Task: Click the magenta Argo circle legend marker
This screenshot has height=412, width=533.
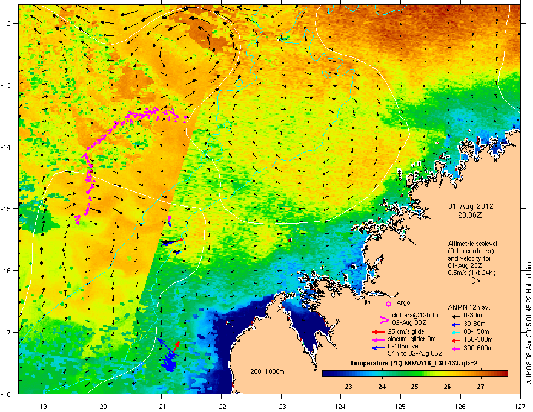Action: coord(388,304)
